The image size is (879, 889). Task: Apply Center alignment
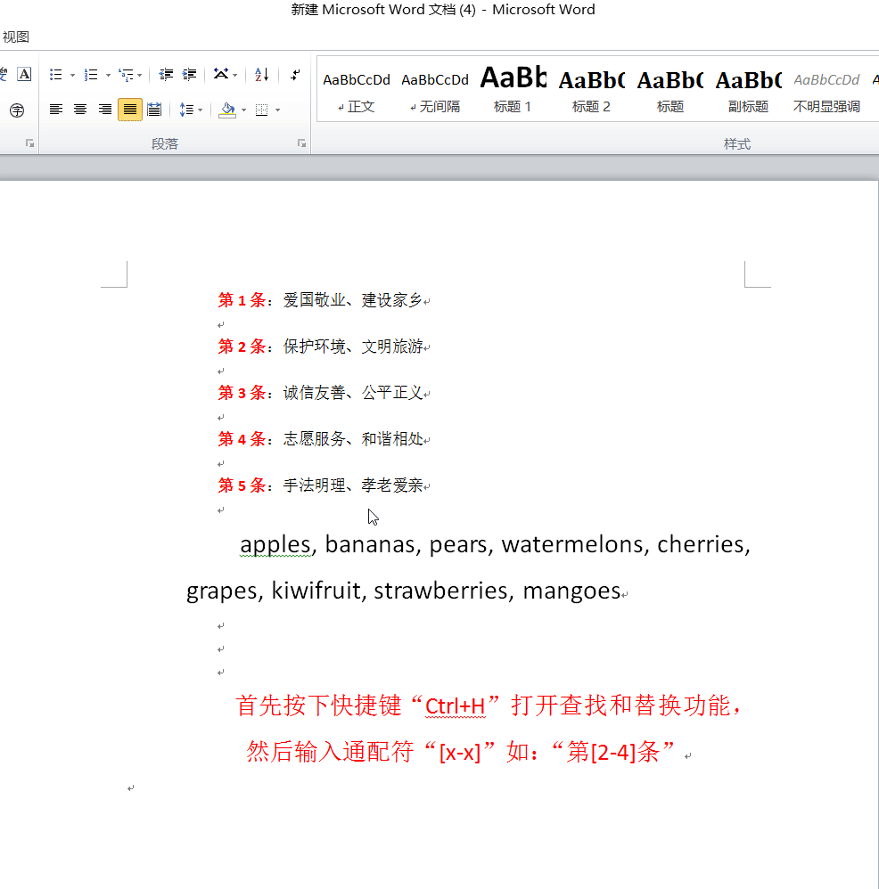[79, 110]
